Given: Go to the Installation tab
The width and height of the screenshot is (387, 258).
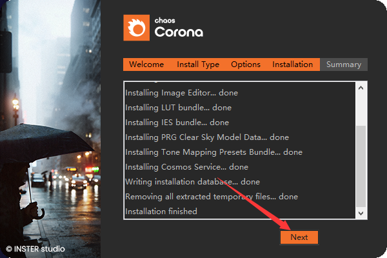Looking at the screenshot, I should click(x=292, y=64).
